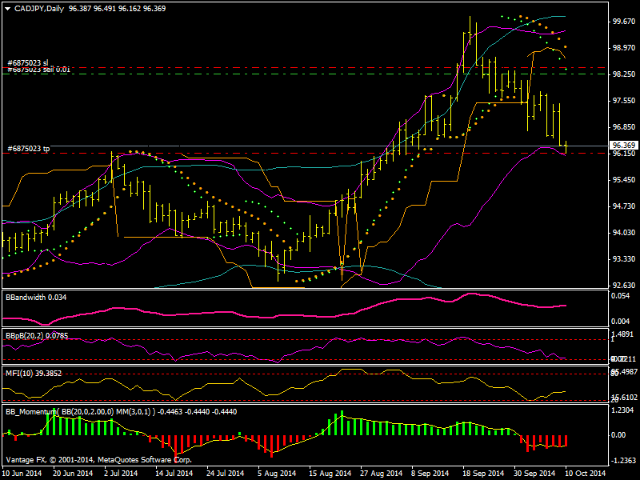Click the 98.970 price scale value
Screen dimensions: 640x480
click(x=624, y=48)
